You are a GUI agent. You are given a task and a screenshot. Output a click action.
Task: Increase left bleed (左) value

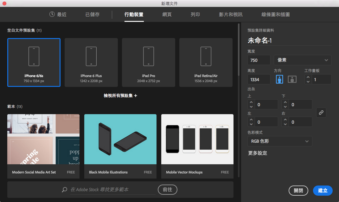click(251, 120)
